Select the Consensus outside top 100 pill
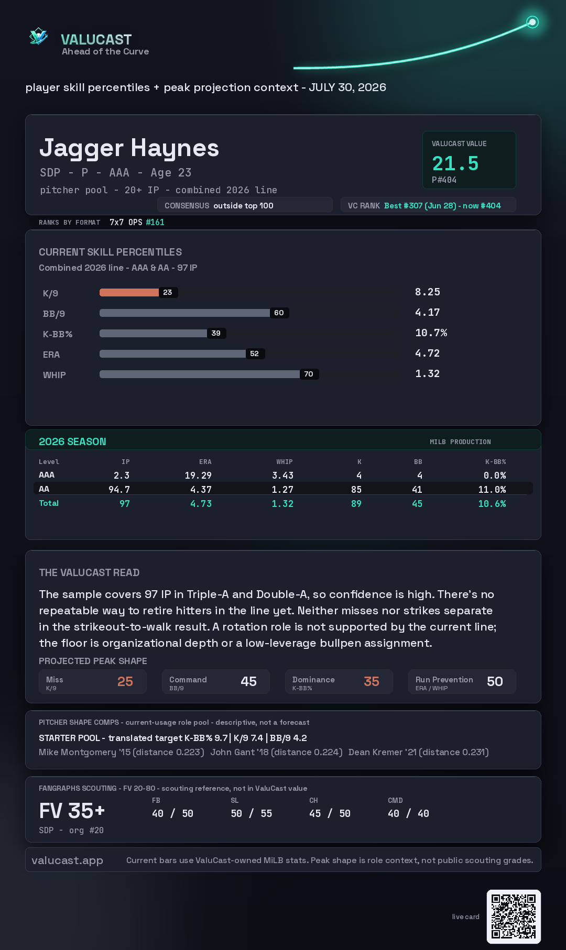Viewport: 566px width, 950px height. (245, 205)
